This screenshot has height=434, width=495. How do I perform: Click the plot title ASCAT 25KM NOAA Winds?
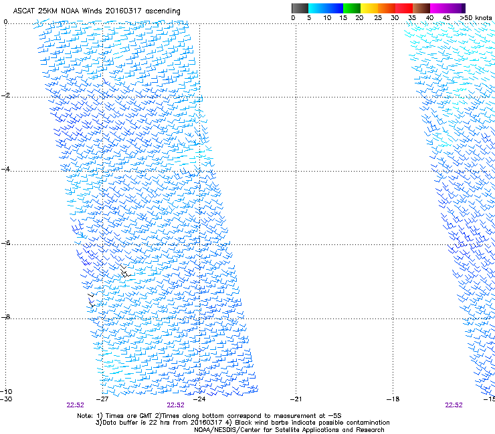[x=96, y=11]
